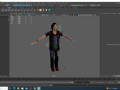Click the MEL command line label
The height and width of the screenshot is (90, 120).
coord(51,85)
